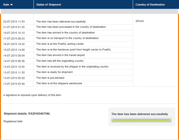Viewport: 179px width, 140px height.
Task: Click the signature required notice text
Action: pyautogui.click(x=32, y=95)
